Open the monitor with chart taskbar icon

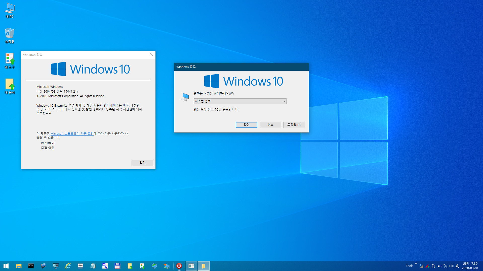click(x=56, y=266)
